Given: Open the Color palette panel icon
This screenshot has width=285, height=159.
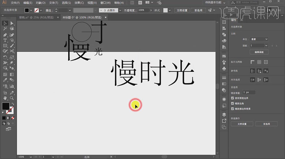Looking at the screenshot, I should [x=224, y=41].
